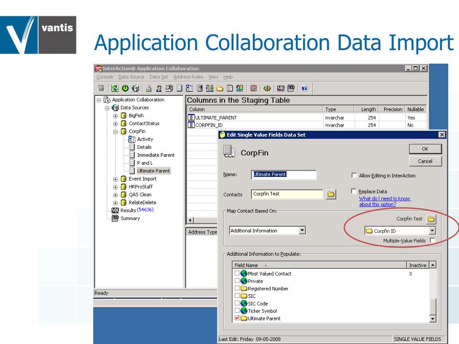Click the padlock toolbar icon
459x344 pixels.
coord(149,88)
